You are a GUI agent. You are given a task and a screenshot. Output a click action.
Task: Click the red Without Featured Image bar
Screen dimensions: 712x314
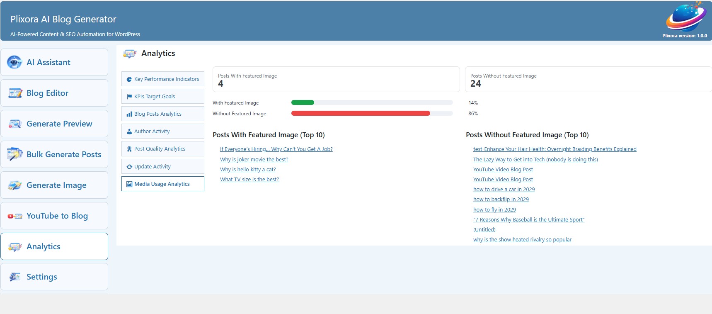tap(361, 113)
